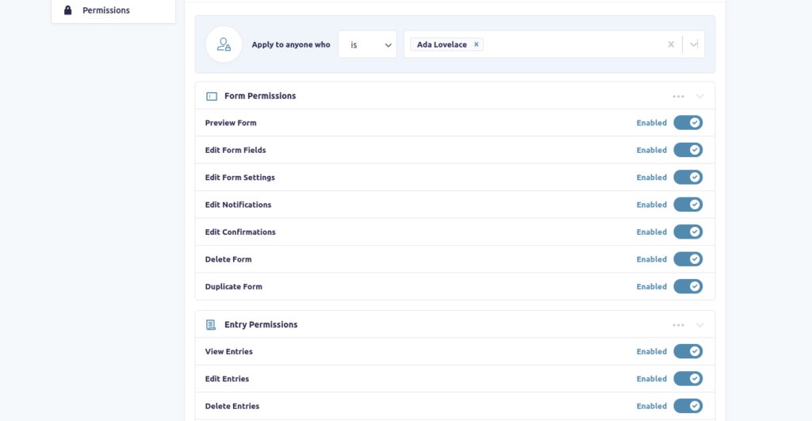
Task: Remove the Ada Lovelace tag
Action: (x=477, y=44)
